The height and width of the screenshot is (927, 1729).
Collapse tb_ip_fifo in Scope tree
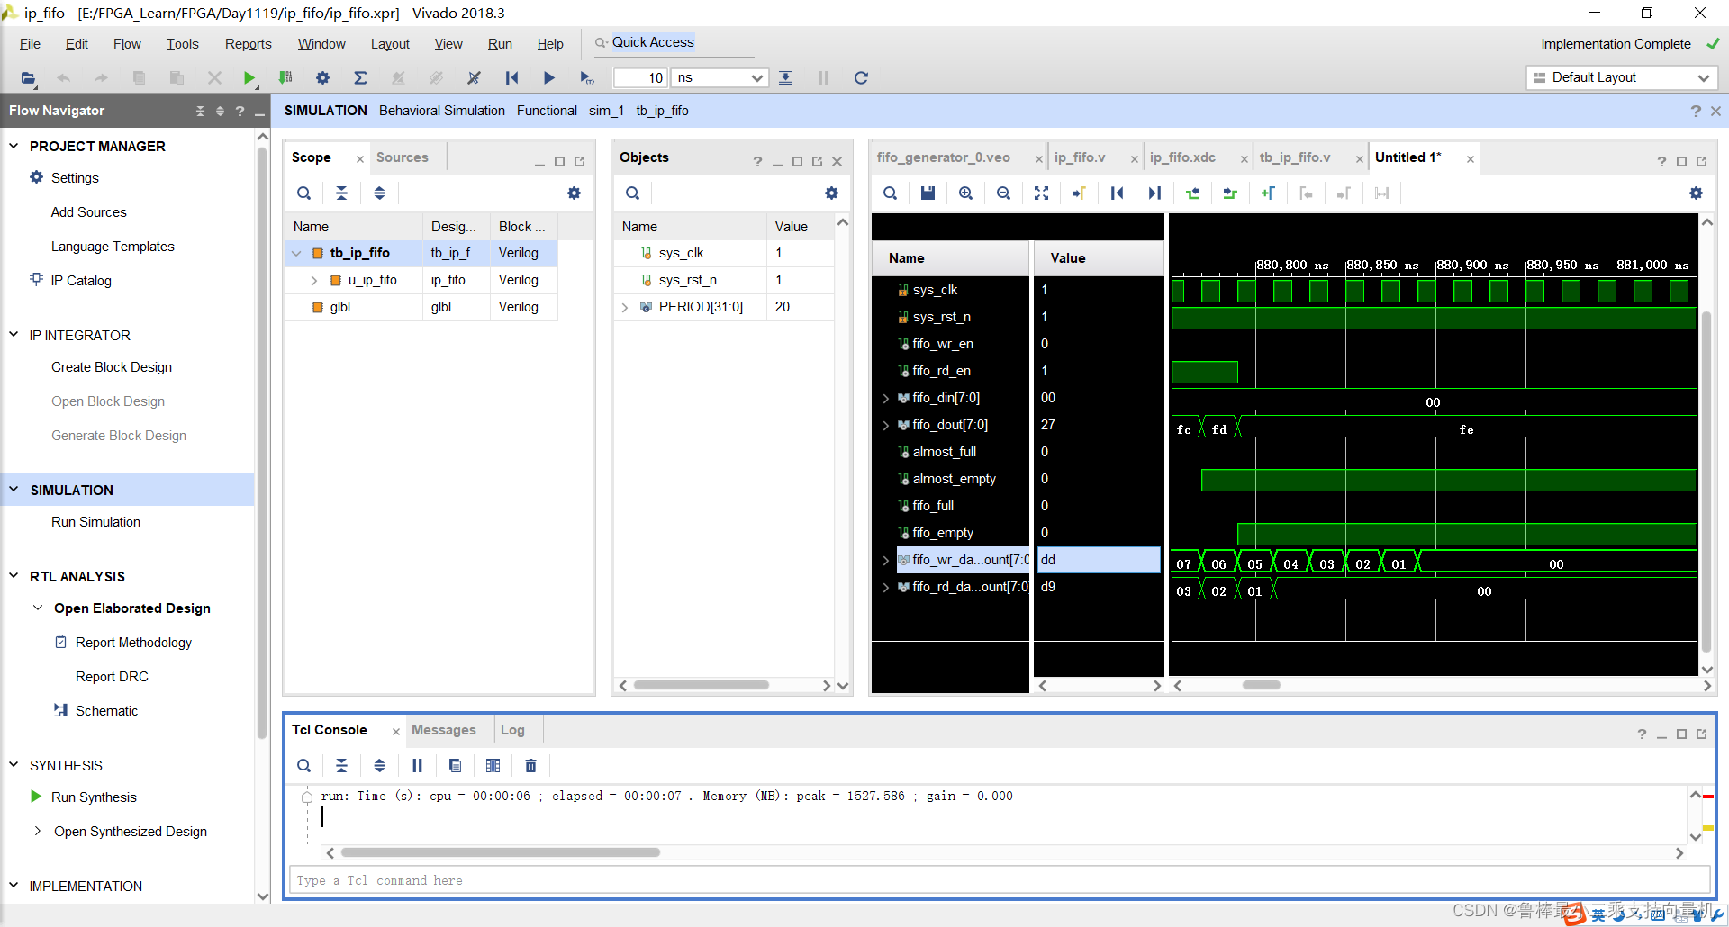pyautogui.click(x=296, y=254)
